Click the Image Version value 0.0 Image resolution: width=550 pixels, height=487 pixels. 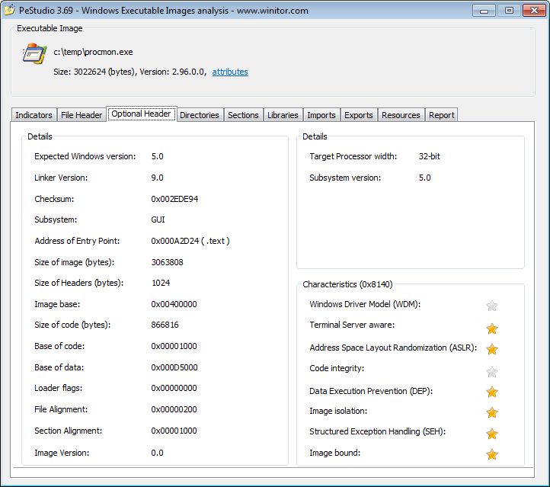tap(157, 453)
